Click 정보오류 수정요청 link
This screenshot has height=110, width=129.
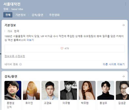coord(15,56)
